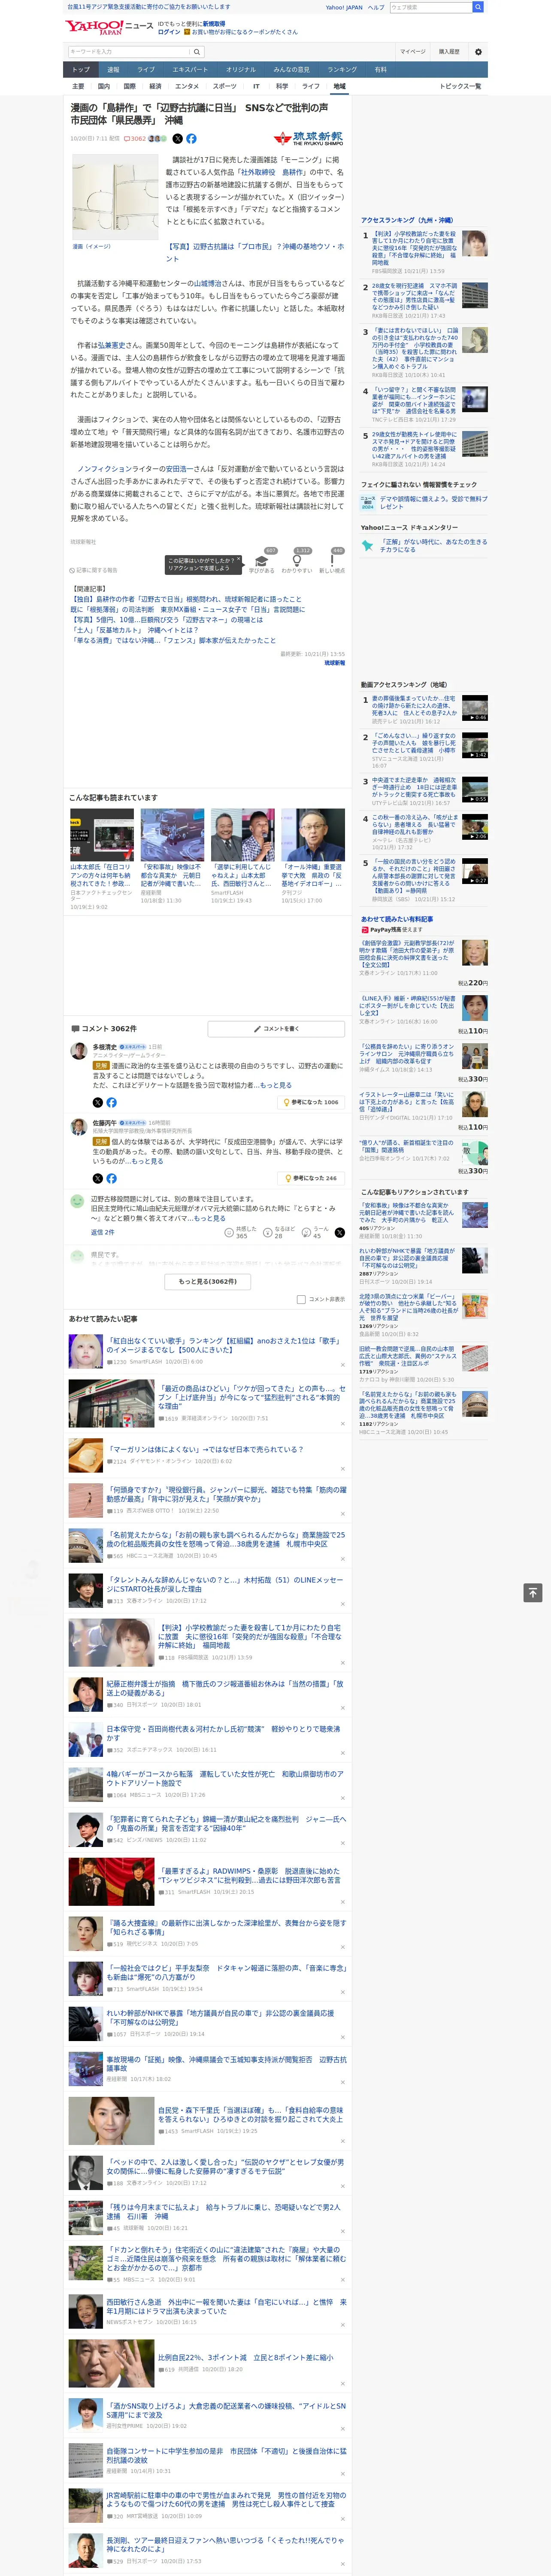Open the 購入履歴 menu
Image resolution: width=551 pixels, height=2576 pixels.
[x=449, y=51]
